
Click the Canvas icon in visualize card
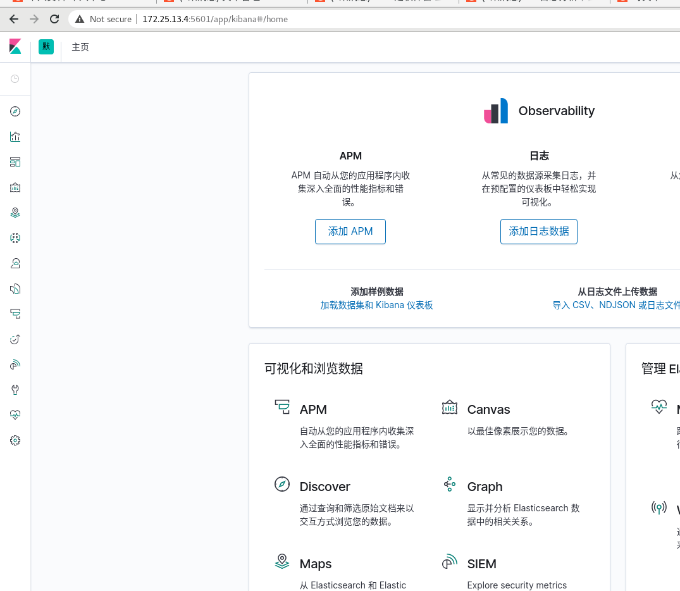[450, 407]
